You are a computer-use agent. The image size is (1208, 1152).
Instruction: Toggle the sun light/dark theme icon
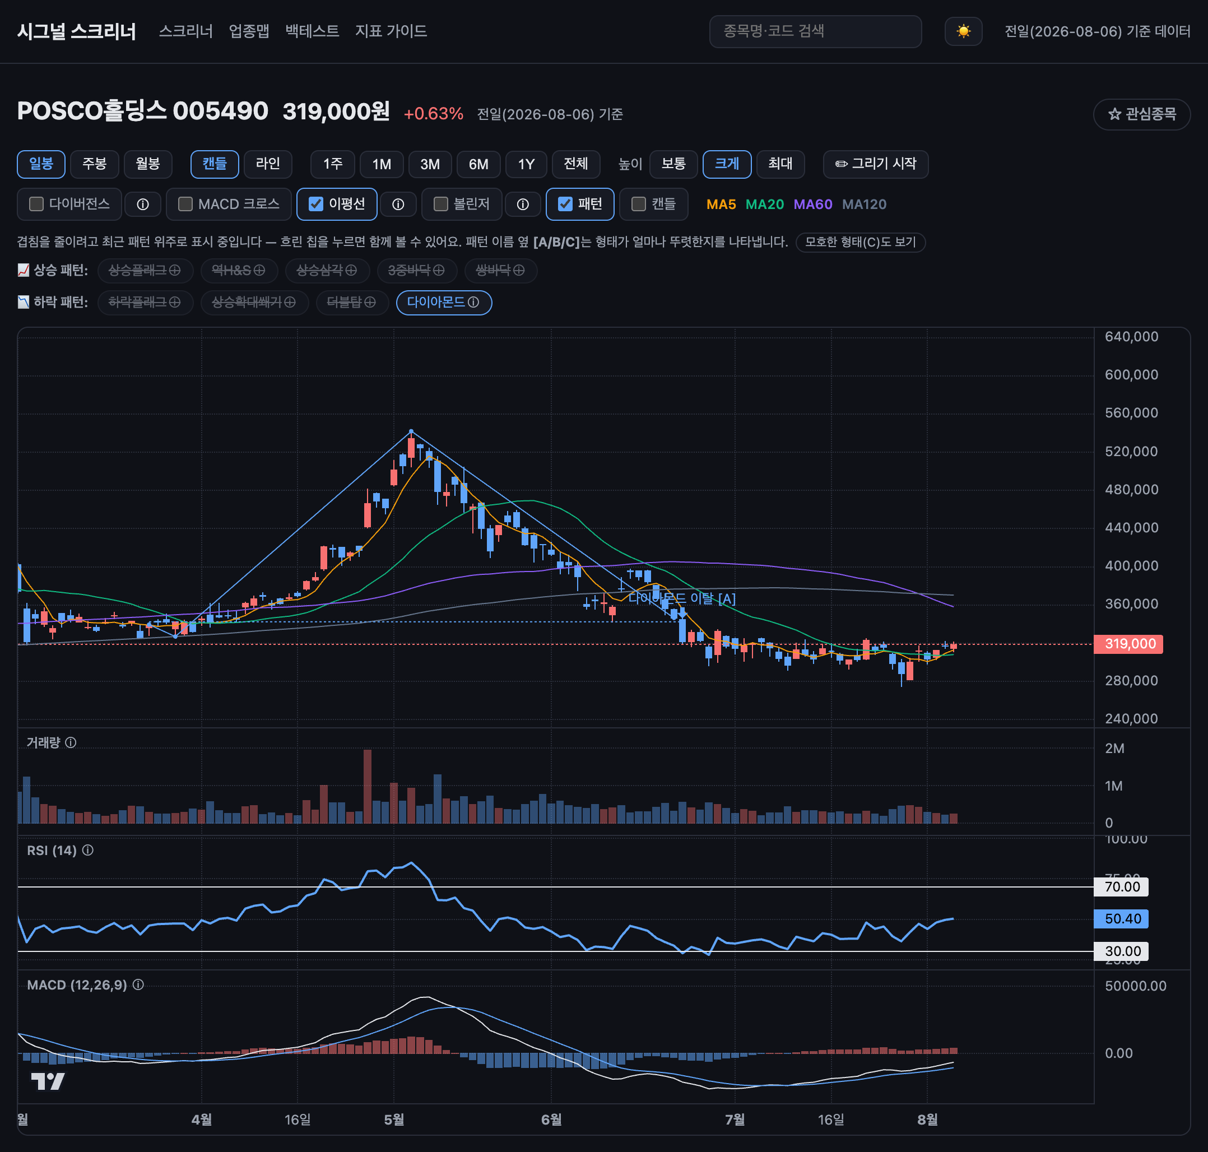(963, 31)
